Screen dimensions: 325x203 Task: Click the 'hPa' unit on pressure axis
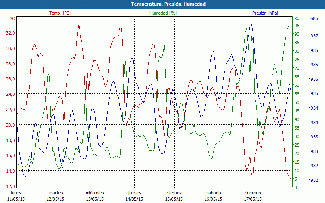click(x=314, y=19)
